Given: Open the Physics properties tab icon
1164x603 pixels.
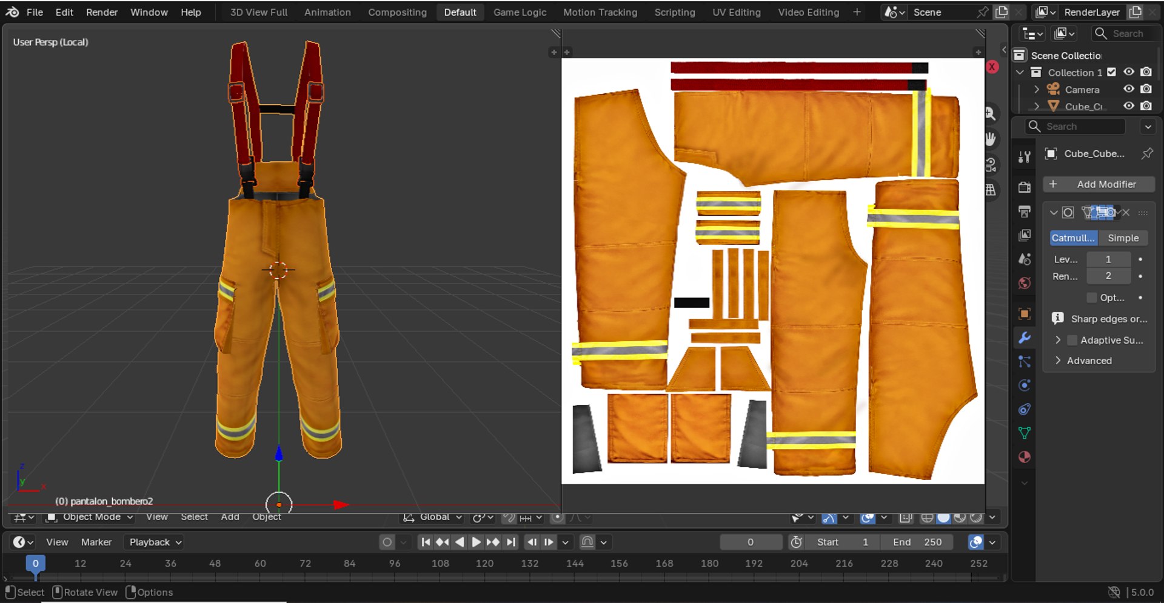Looking at the screenshot, I should pos(1025,385).
